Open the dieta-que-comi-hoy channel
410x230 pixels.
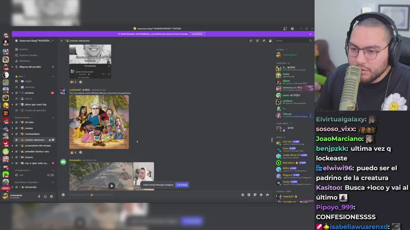pos(34,104)
